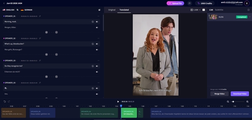Click the edit-timing icon on the SPEAKER_02 row

click(x=40, y=38)
